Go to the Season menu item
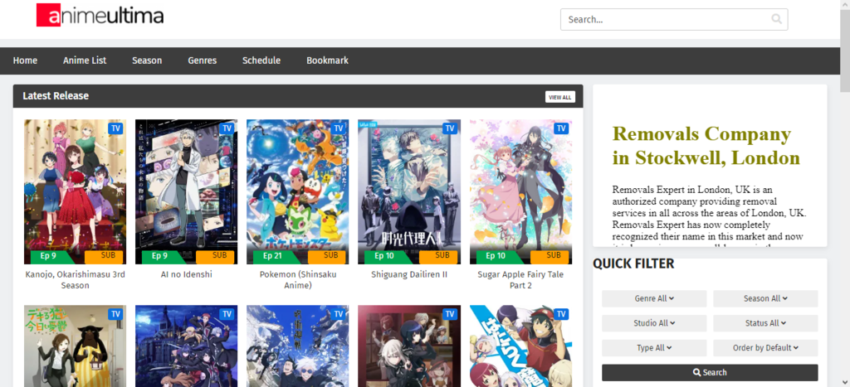 click(147, 60)
